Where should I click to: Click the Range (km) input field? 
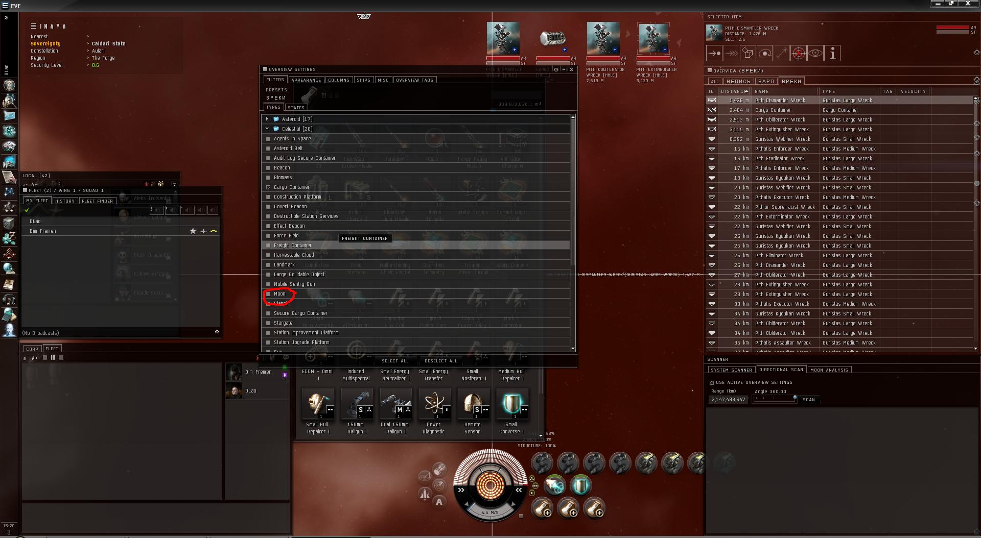pos(728,400)
